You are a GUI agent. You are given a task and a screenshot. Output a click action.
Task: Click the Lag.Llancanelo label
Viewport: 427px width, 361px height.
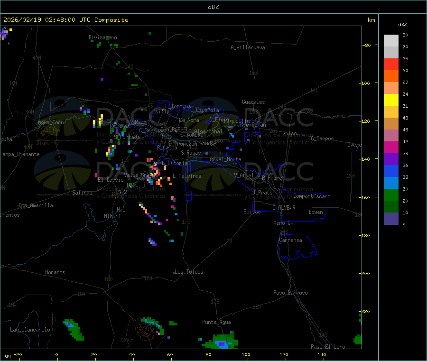pos(30,330)
